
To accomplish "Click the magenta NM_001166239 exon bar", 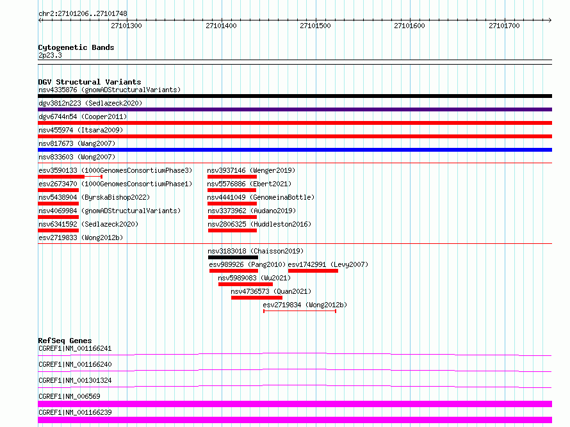I will [295, 420].
